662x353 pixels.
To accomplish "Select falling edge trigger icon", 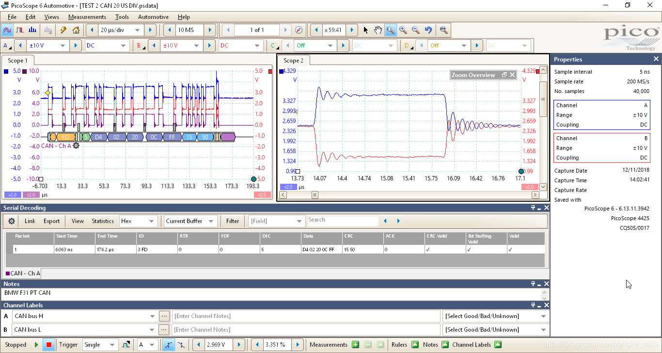I will click(181, 345).
